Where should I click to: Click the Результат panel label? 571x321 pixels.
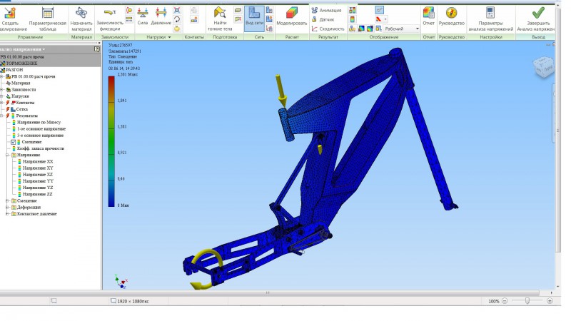[x=328, y=37]
